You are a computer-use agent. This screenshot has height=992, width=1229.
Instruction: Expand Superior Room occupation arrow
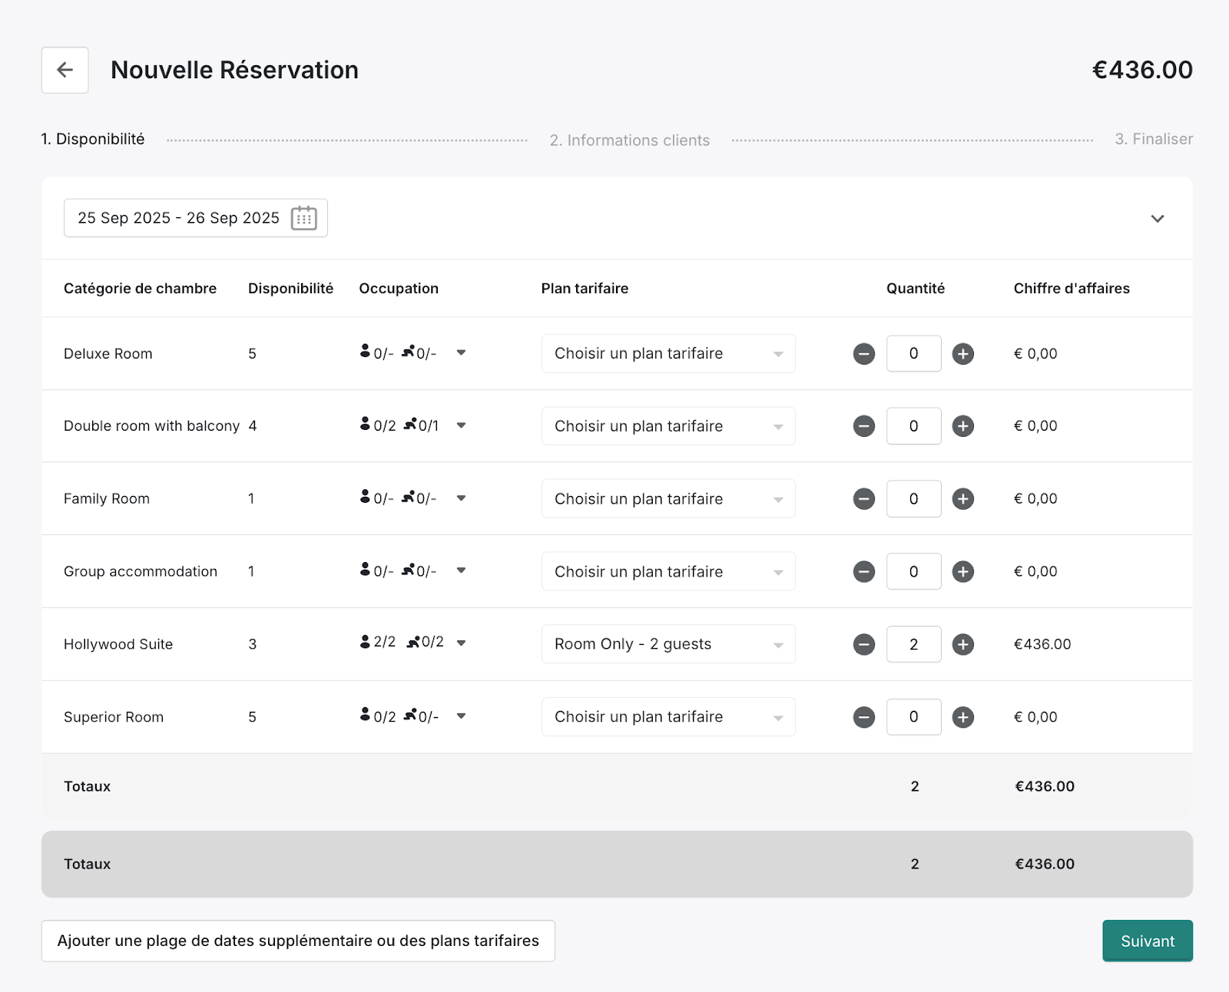pyautogui.click(x=461, y=716)
